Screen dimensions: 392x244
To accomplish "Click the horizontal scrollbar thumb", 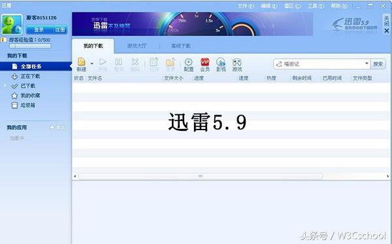I will (x=201, y=176).
